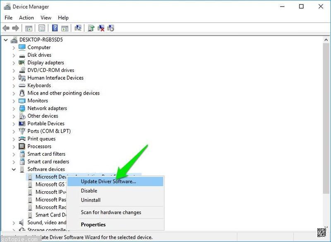Image resolution: width=331 pixels, height=242 pixels.
Task: Select the Processors tree item
Action: tap(39, 147)
